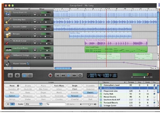
Task: Click the rewind button
Action: click(x=63, y=75)
